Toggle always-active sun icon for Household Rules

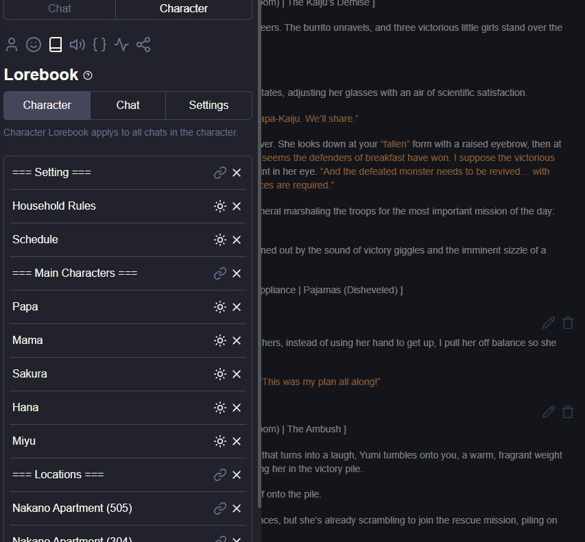(x=220, y=206)
